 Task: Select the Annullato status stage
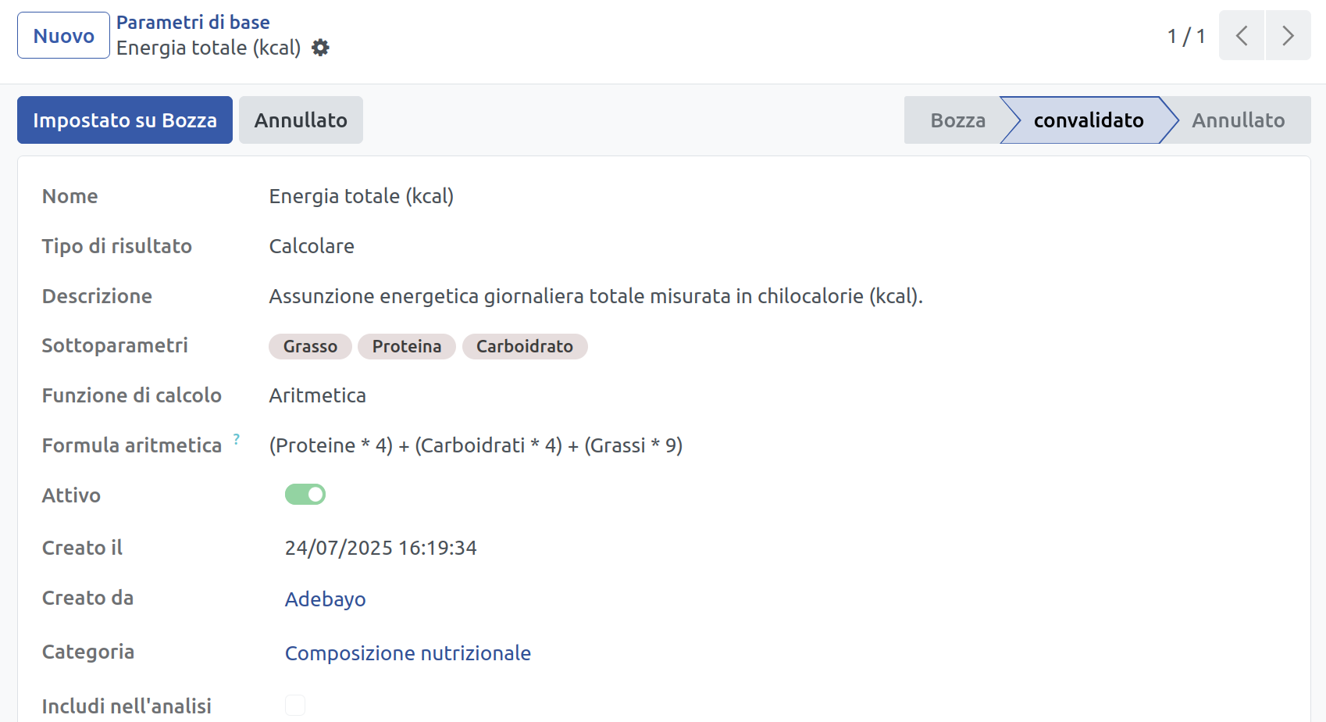coord(1238,120)
